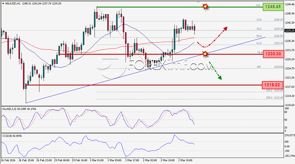
Task: Click the 1249.40 price axis value
Action: [290, 4]
